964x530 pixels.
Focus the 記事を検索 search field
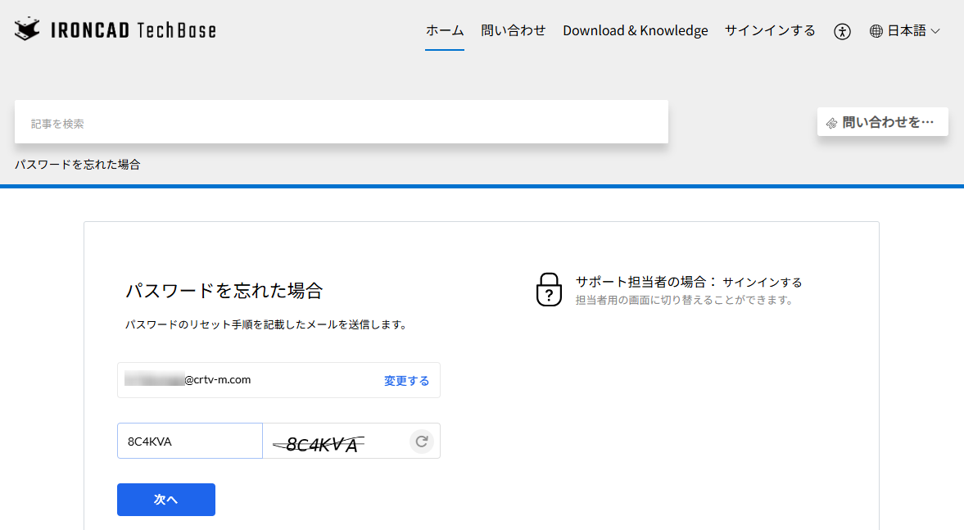pyautogui.click(x=341, y=124)
